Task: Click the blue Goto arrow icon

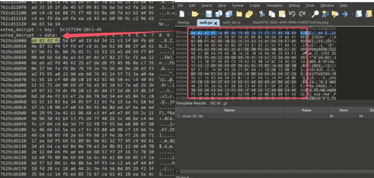Action: [x=345, y=14]
